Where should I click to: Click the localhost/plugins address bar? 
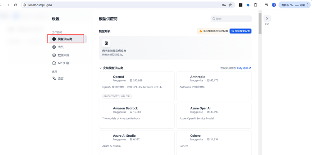tap(127, 5)
